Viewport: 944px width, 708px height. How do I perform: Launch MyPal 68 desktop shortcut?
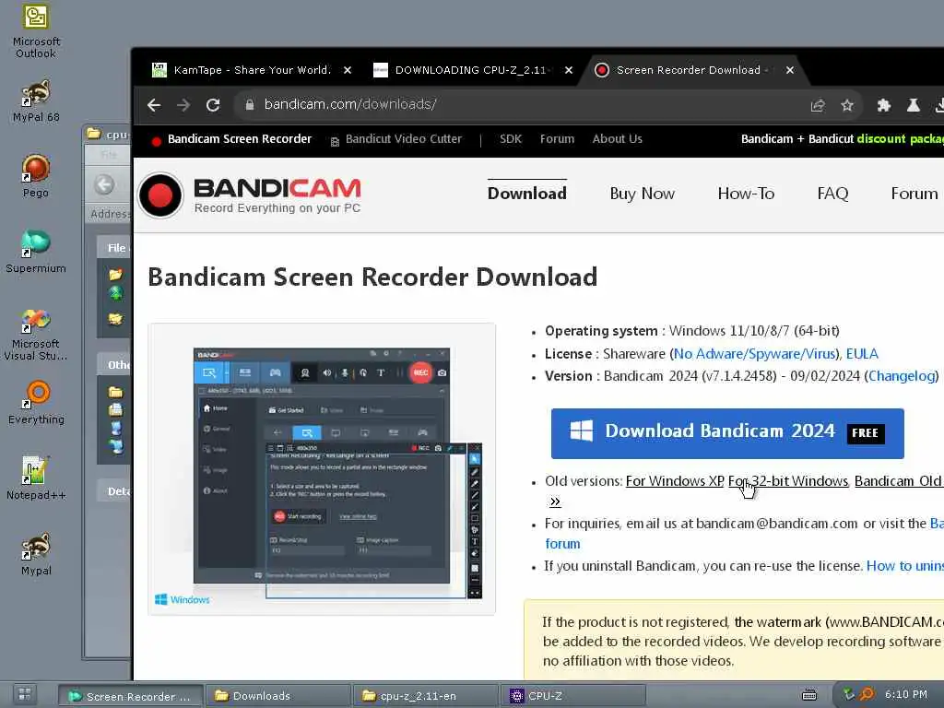[x=36, y=100]
